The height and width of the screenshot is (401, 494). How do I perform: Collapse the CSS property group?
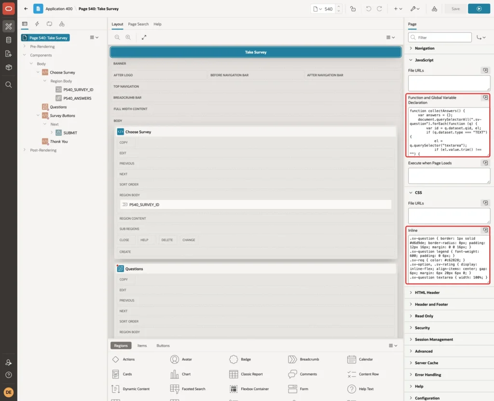point(411,193)
